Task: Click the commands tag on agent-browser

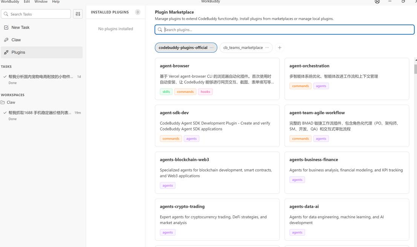Action: pos(185,92)
